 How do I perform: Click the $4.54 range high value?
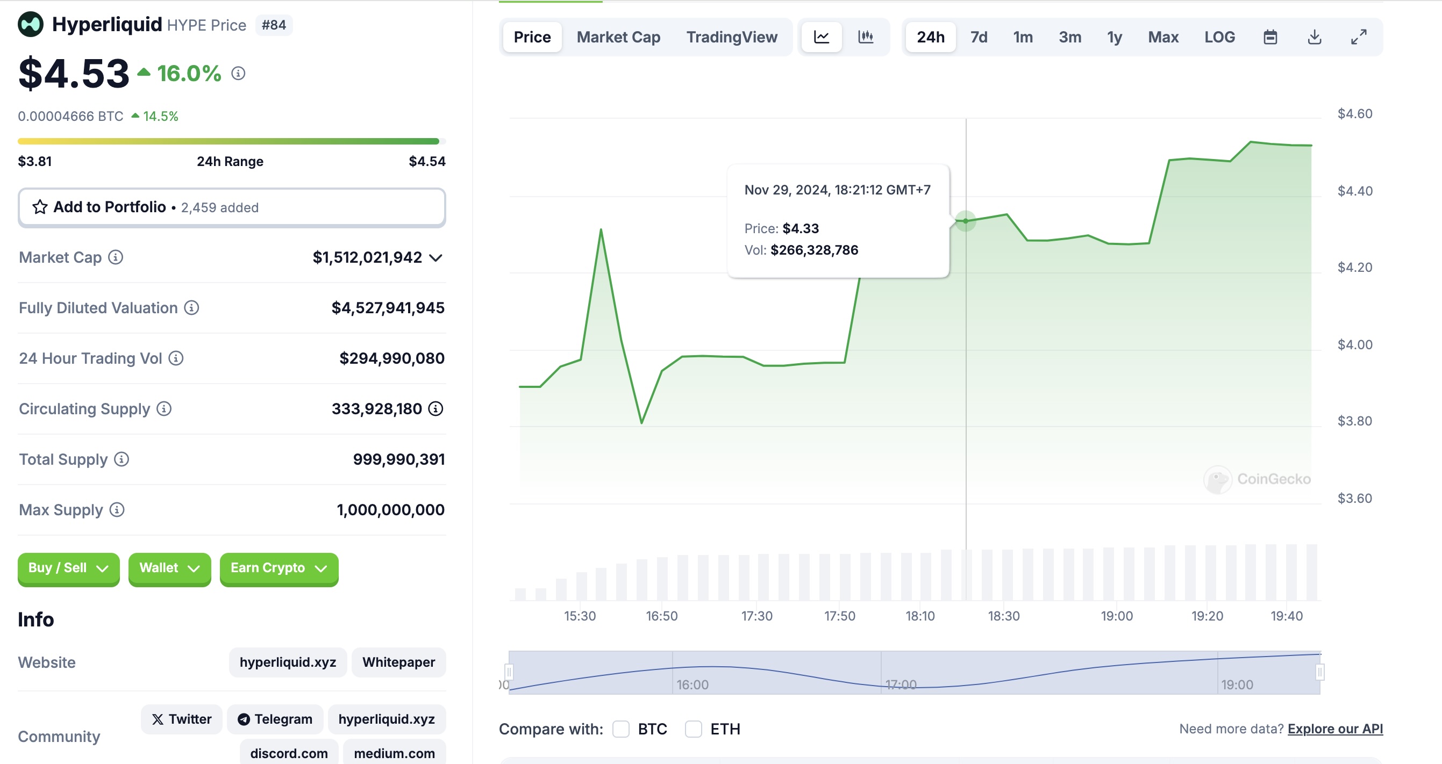point(427,162)
